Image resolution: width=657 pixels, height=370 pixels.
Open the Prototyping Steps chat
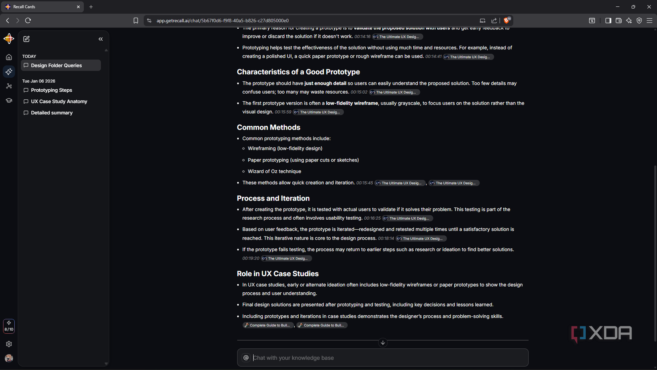tap(51, 90)
